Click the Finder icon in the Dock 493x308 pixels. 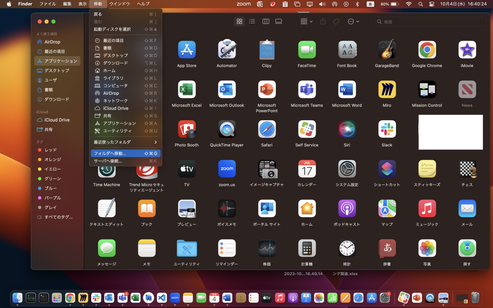(x=17, y=298)
